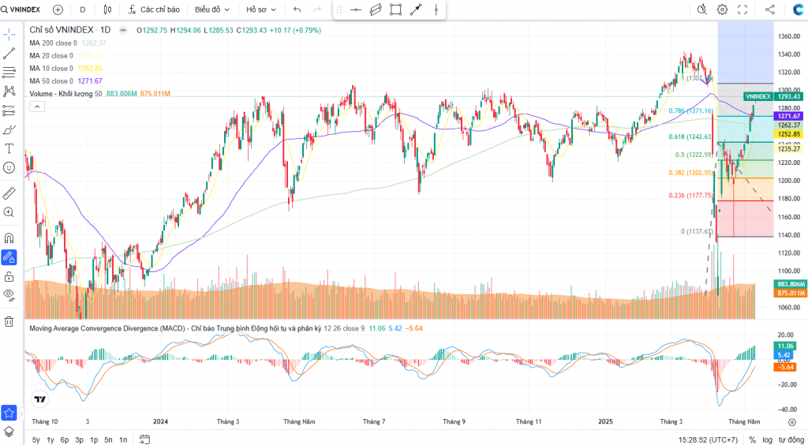The image size is (808, 445).
Task: Select the 5n time range
Action: click(x=108, y=439)
